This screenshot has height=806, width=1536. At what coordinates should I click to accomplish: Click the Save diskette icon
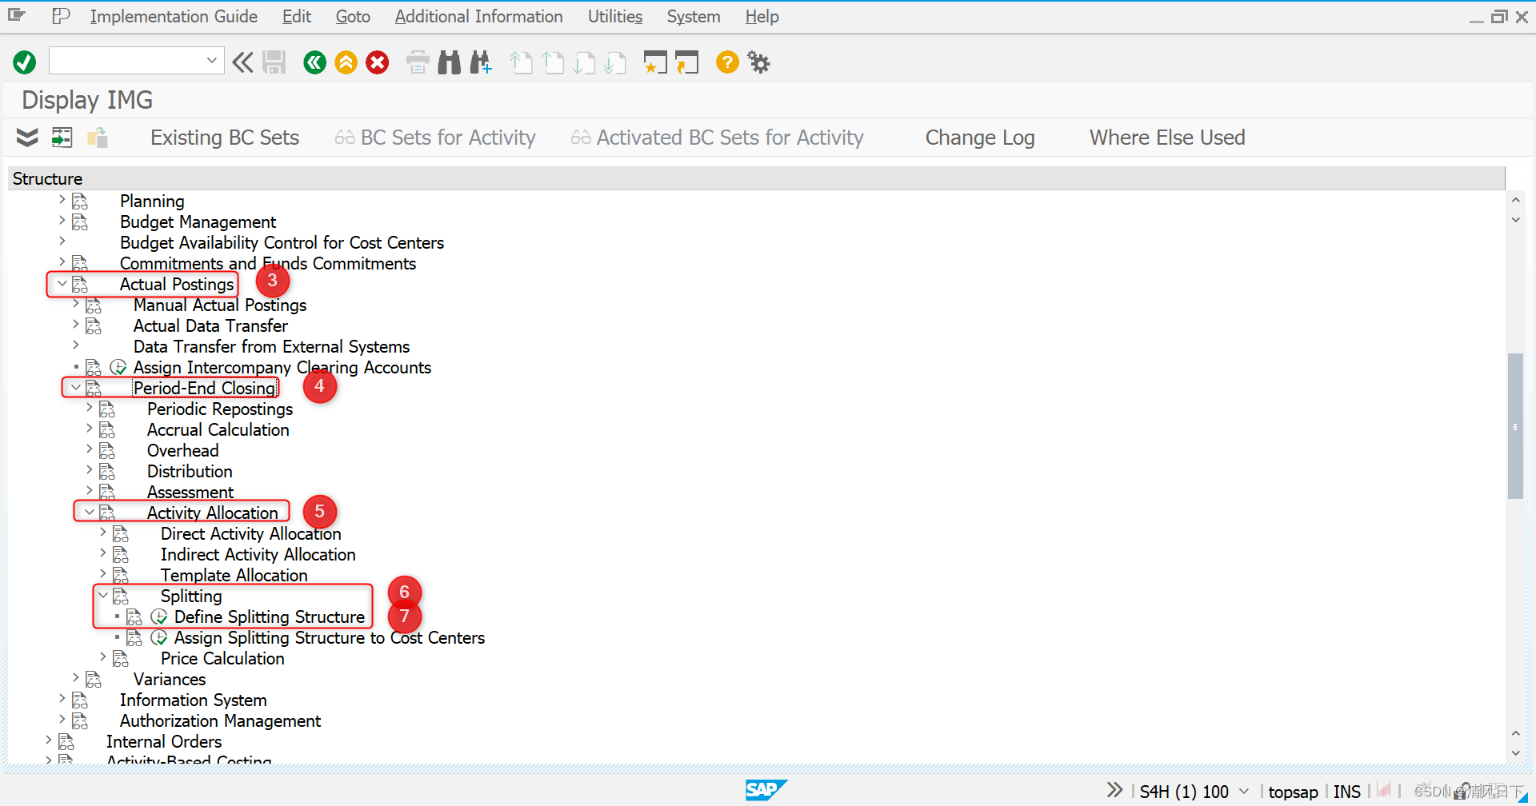[x=274, y=62]
